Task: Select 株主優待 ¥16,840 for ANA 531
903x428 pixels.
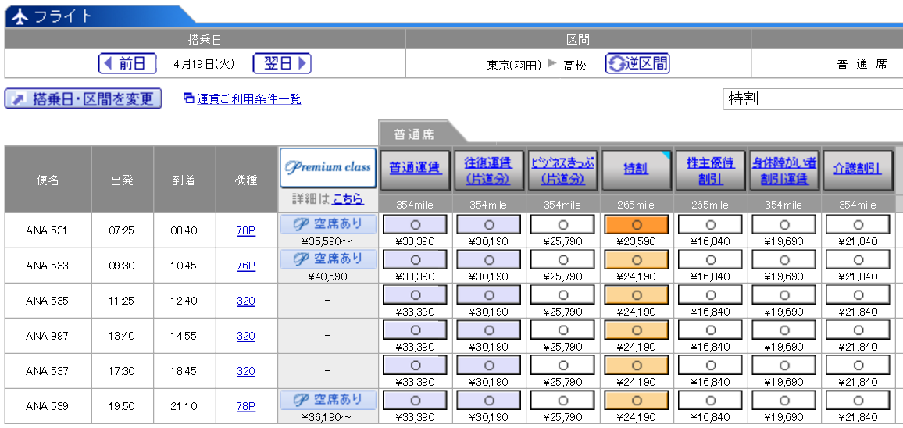Action: point(711,225)
